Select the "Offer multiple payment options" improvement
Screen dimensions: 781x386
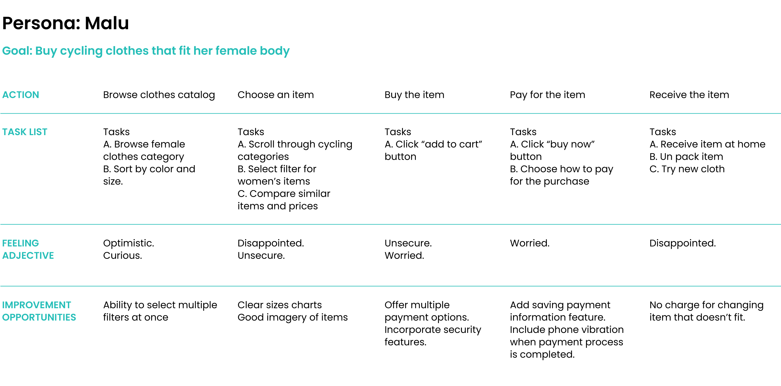427,311
